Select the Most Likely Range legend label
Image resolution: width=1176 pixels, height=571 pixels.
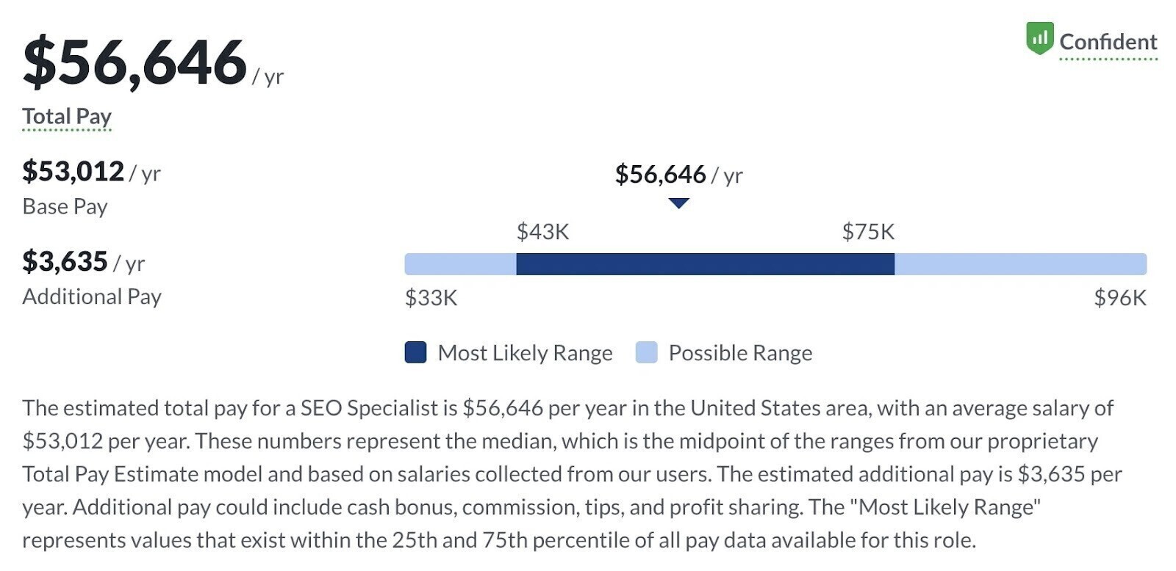coord(525,353)
